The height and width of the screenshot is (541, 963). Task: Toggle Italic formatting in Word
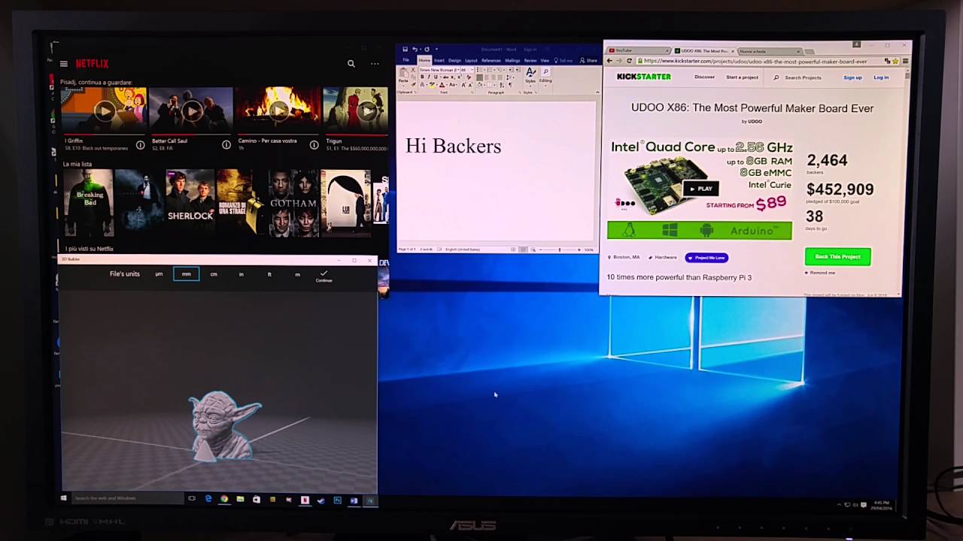point(429,77)
